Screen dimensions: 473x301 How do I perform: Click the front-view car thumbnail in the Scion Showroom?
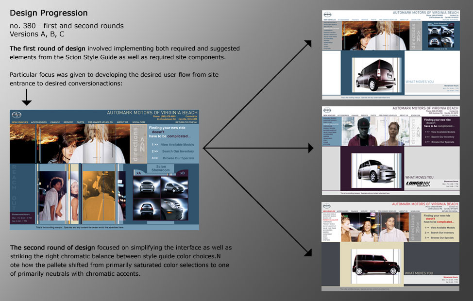click(147, 187)
